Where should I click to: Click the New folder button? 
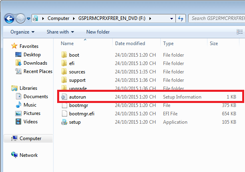tap(98, 32)
